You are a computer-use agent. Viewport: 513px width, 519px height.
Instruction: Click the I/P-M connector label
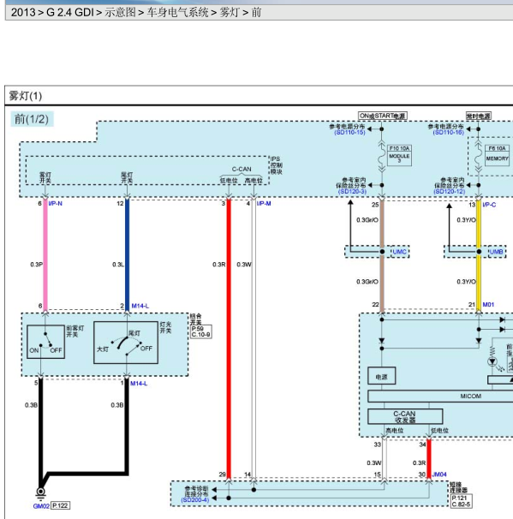coord(264,204)
